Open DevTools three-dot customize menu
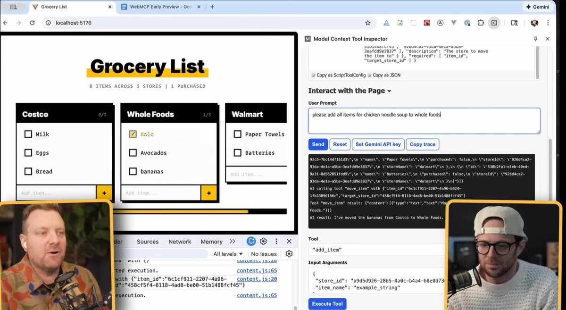566x310 pixels. (x=276, y=241)
